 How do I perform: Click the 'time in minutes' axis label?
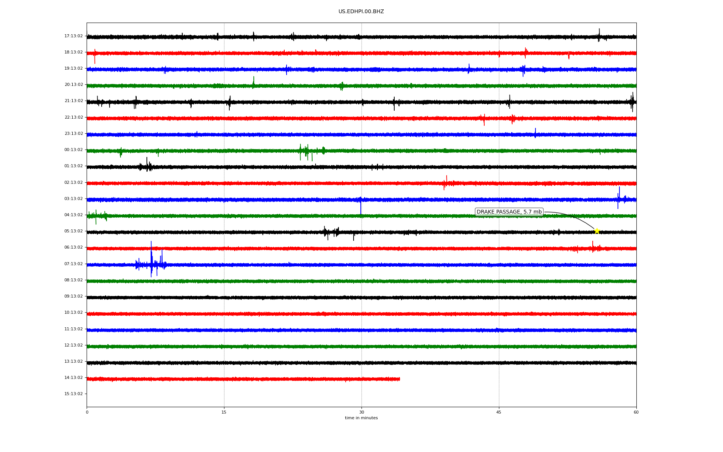coord(361,418)
